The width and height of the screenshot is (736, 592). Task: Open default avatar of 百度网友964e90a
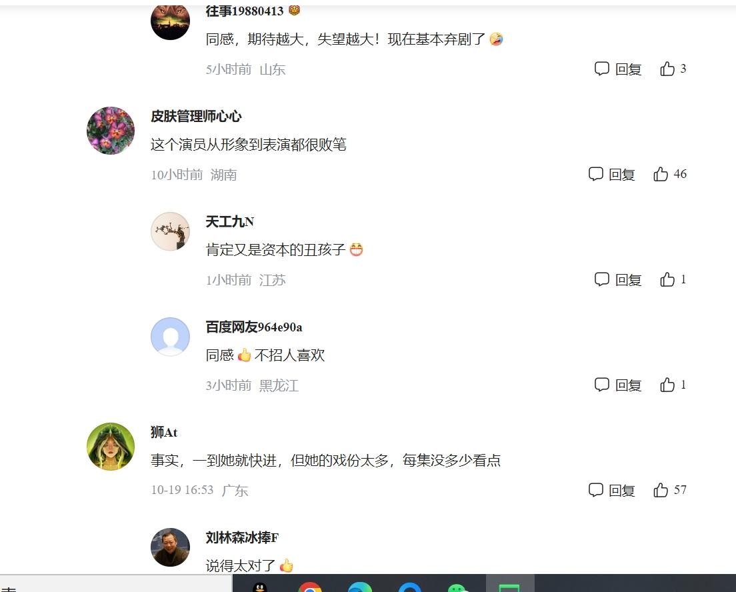tap(170, 337)
